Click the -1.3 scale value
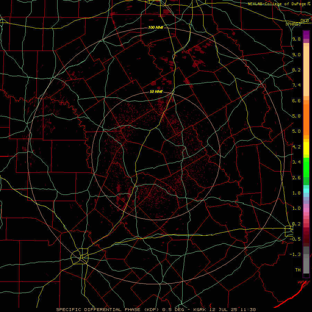The width and height of the screenshot is (312, 312). coord(295,254)
